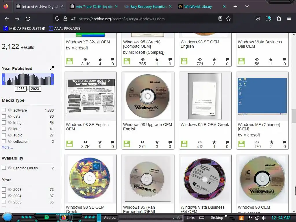
Task: Click floppy icon on Windows ME (Chinese) card
Action: point(241,144)
